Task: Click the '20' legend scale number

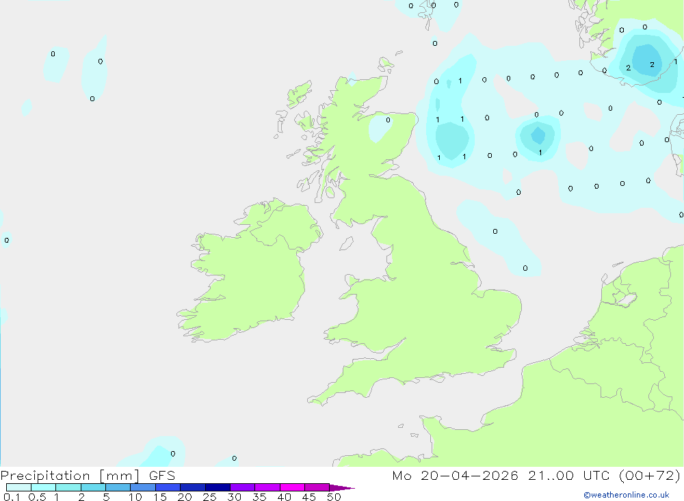Action: [x=185, y=497]
